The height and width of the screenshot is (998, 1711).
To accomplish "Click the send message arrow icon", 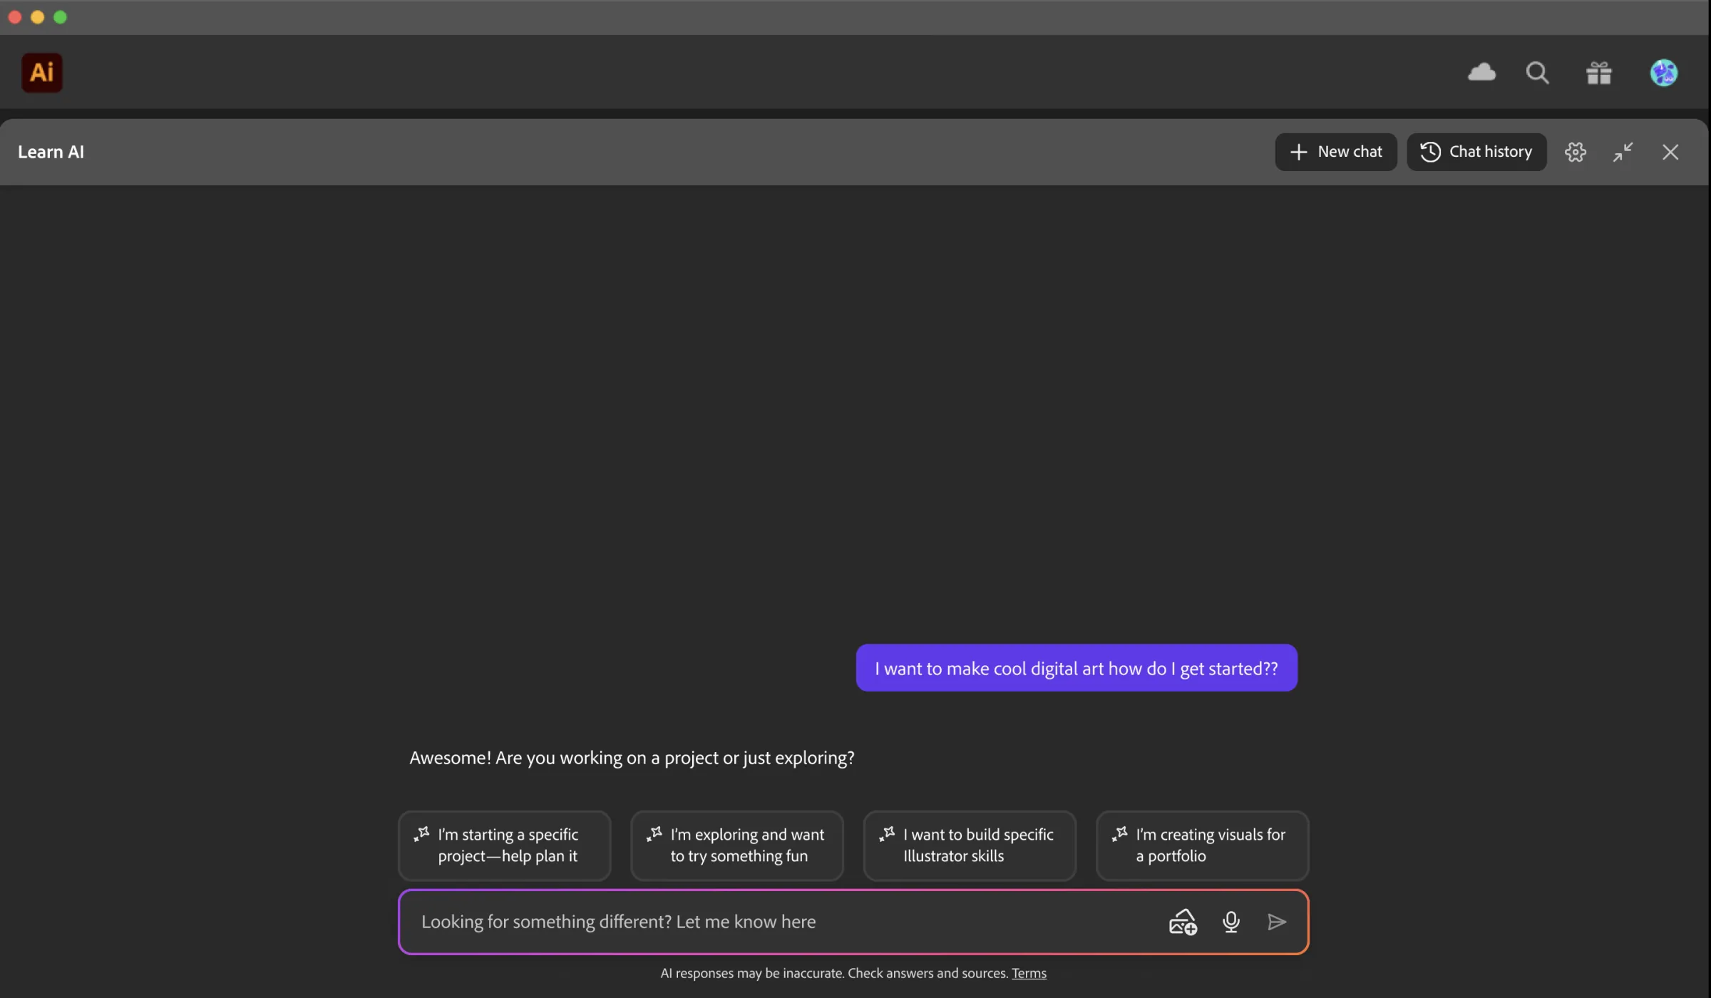I will pyautogui.click(x=1277, y=922).
